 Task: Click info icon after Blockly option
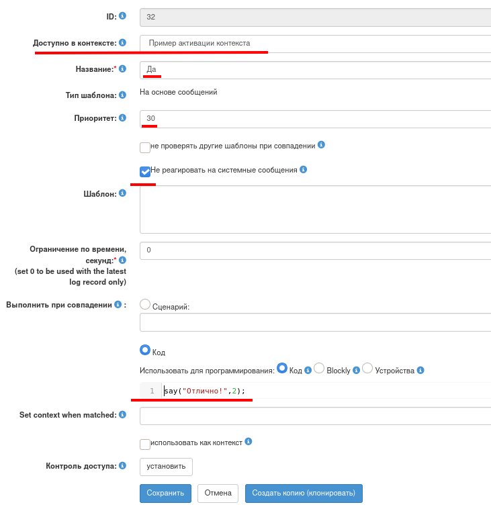(x=357, y=370)
